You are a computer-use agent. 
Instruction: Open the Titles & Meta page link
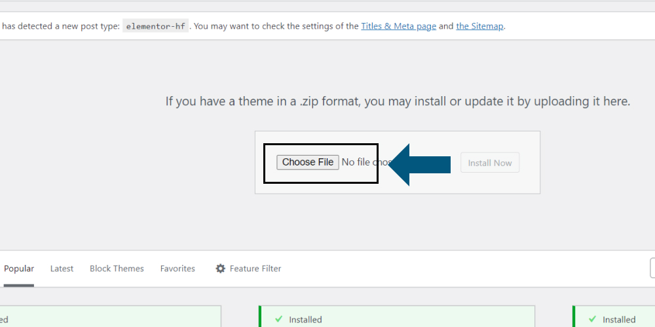click(398, 26)
